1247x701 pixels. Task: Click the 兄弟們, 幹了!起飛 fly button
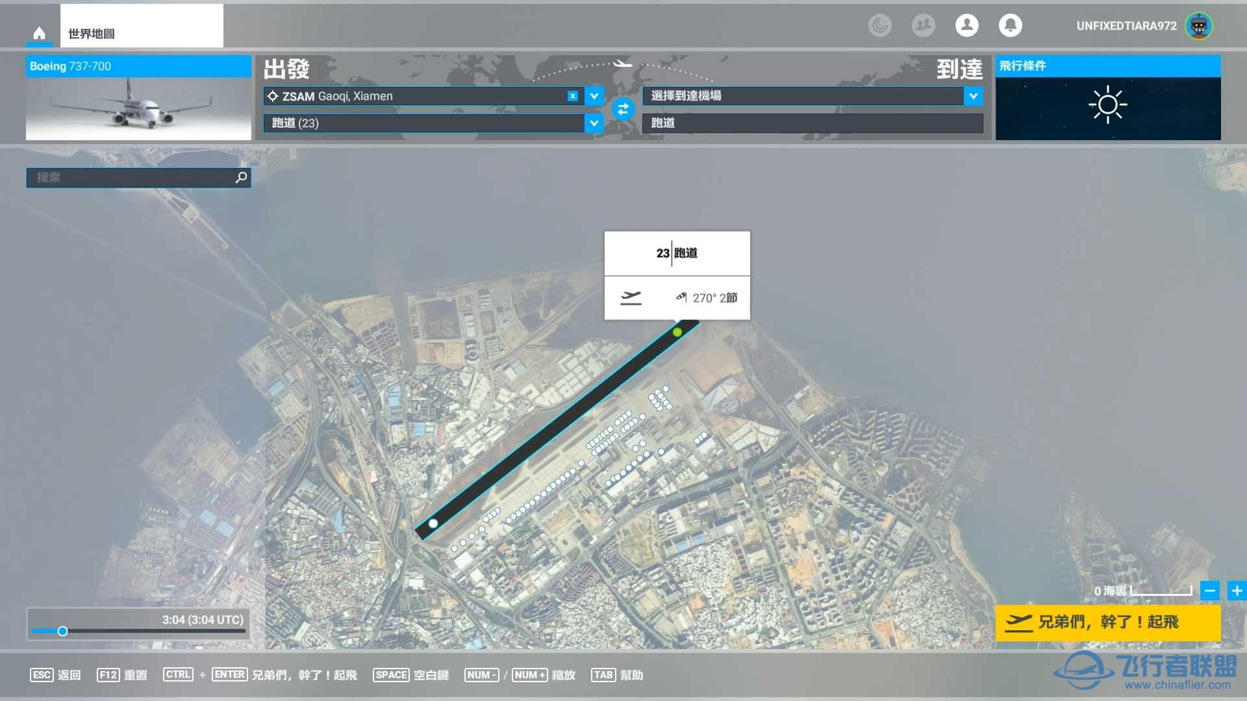tap(1108, 623)
